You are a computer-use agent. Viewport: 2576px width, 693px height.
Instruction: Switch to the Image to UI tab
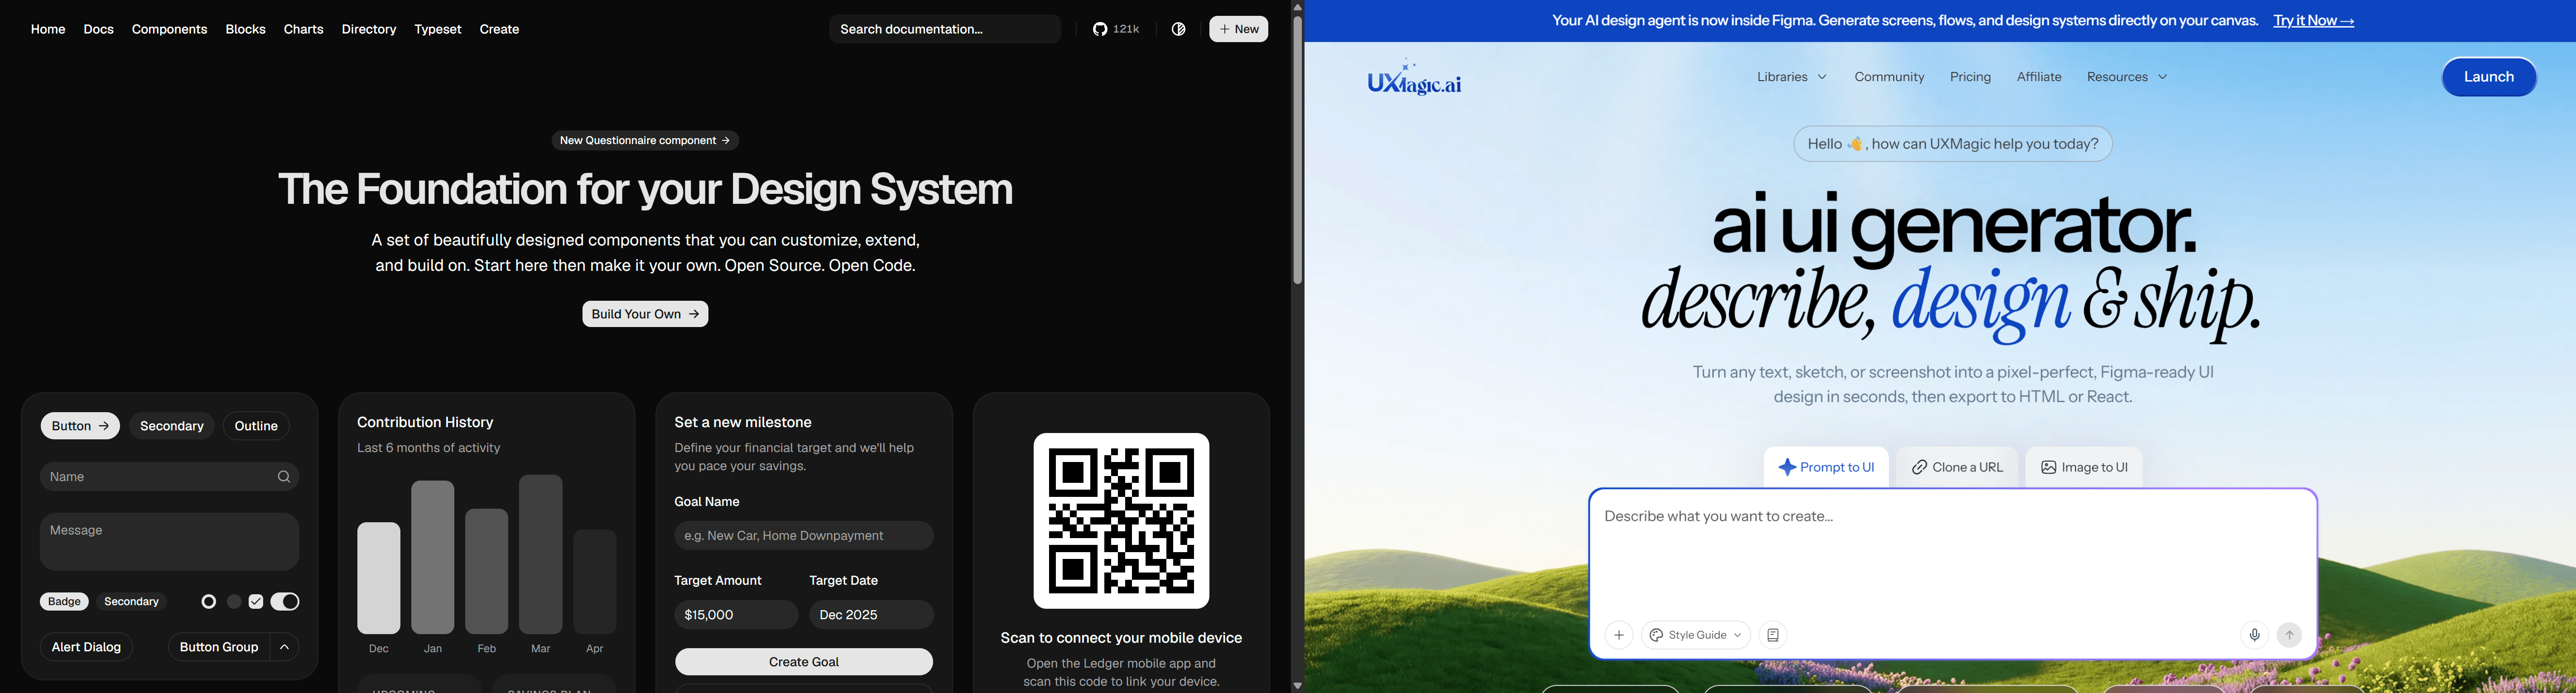pos(2084,467)
